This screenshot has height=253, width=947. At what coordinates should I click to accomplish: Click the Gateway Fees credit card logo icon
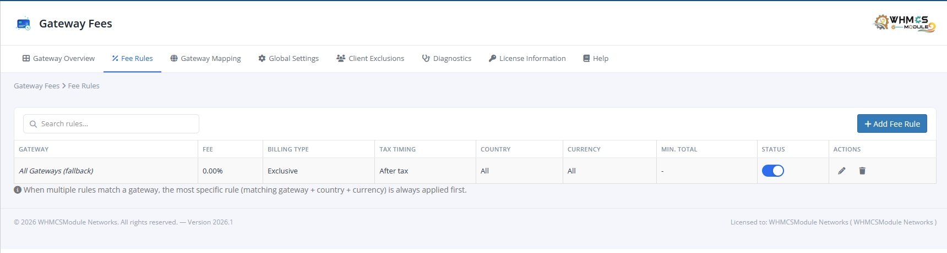pos(24,24)
